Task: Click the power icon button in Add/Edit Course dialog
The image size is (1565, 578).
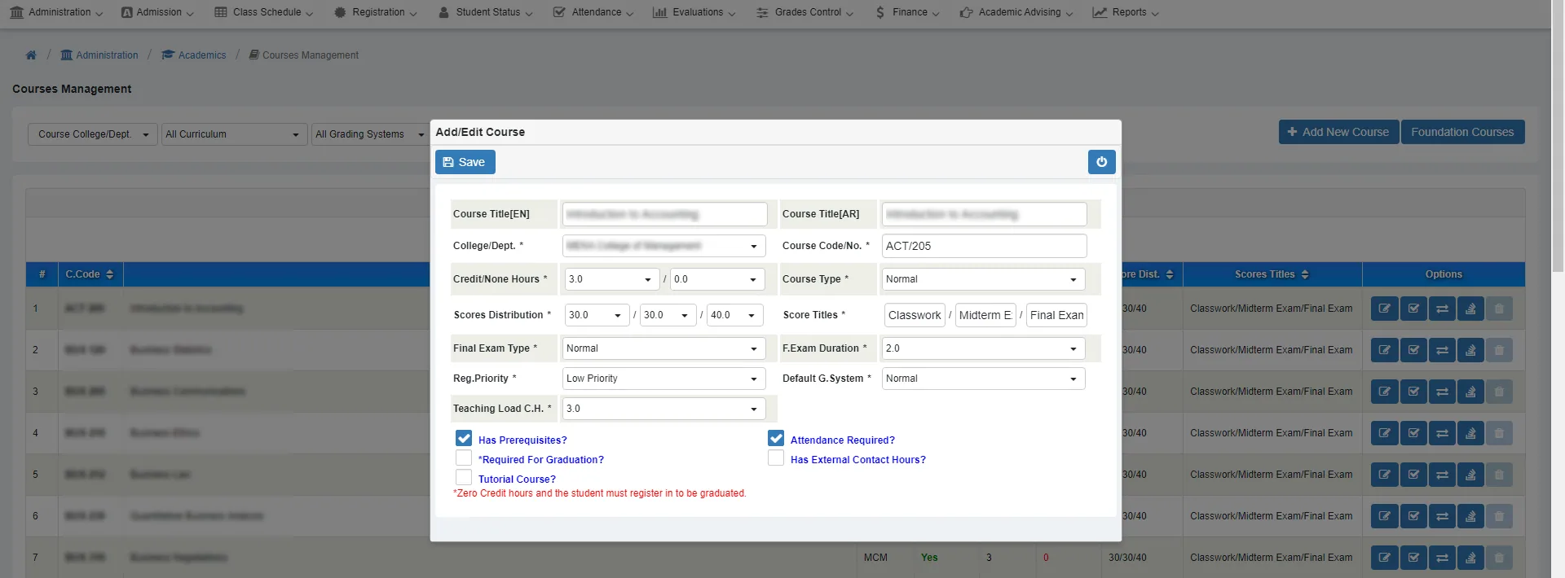Action: (x=1101, y=162)
